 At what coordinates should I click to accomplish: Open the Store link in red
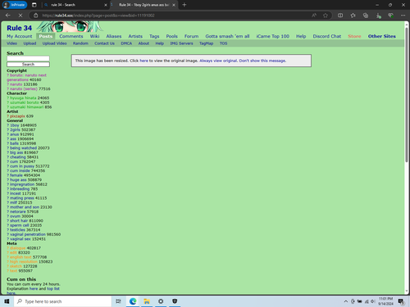(354, 36)
